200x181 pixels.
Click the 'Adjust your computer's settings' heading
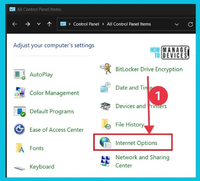(54, 45)
